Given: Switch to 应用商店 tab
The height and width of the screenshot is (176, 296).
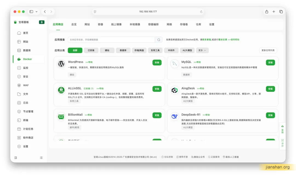Looking at the screenshot, I should 58,24.
